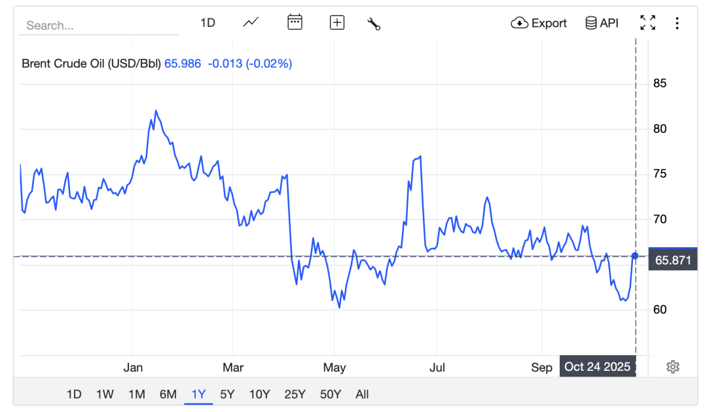Select the 1M range option
The image size is (707, 412).
[136, 394]
